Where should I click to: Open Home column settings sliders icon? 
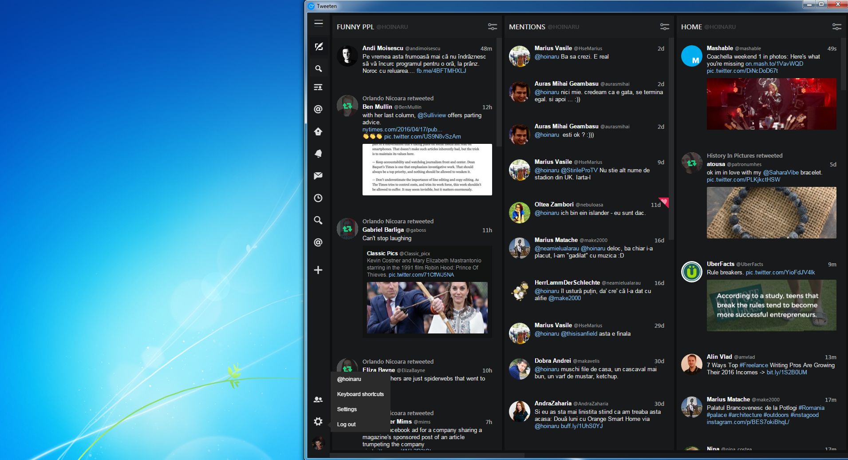coord(836,27)
